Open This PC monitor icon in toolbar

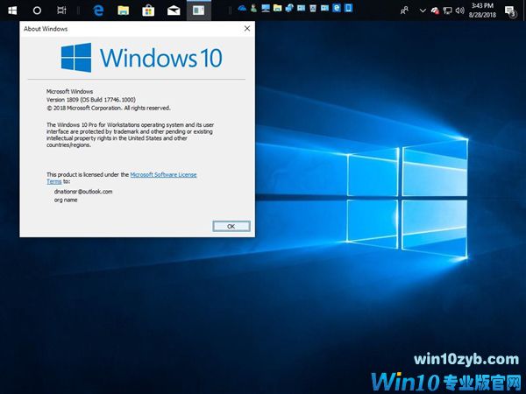[x=266, y=8]
